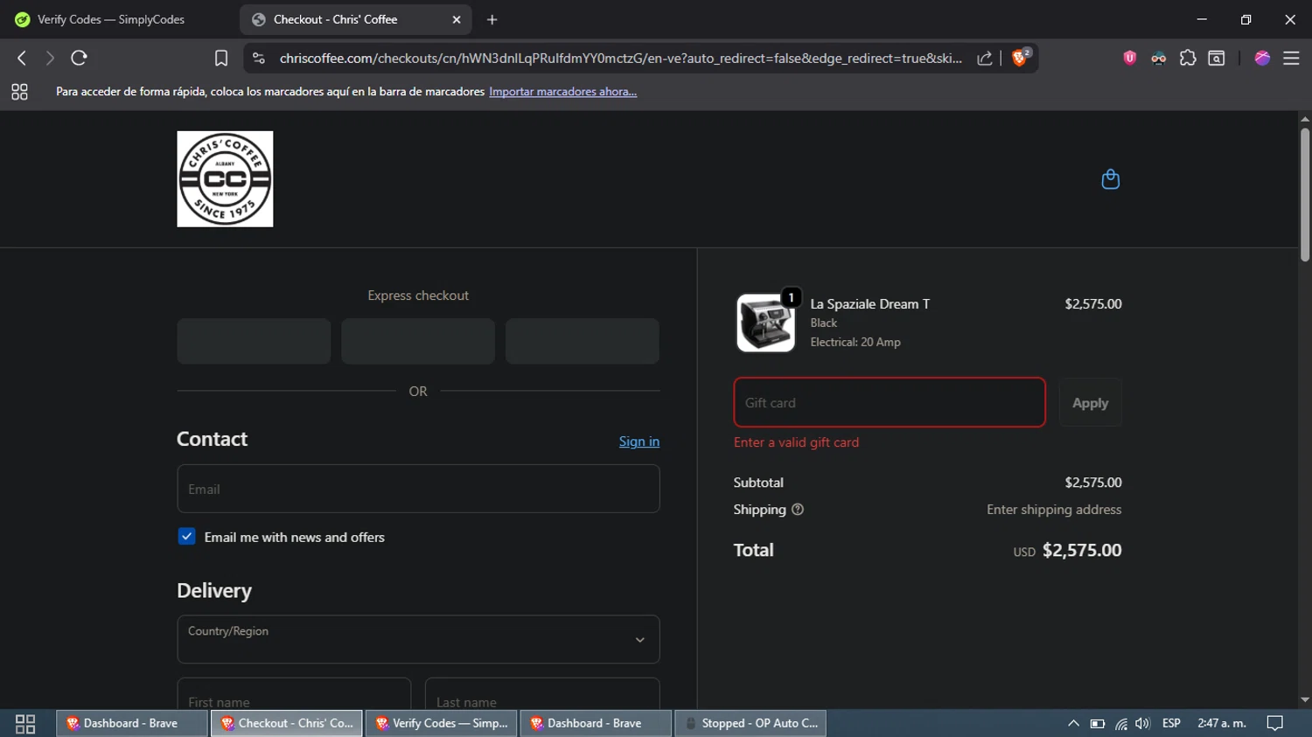Go back with browser back arrow
The height and width of the screenshot is (737, 1312).
pos(22,58)
